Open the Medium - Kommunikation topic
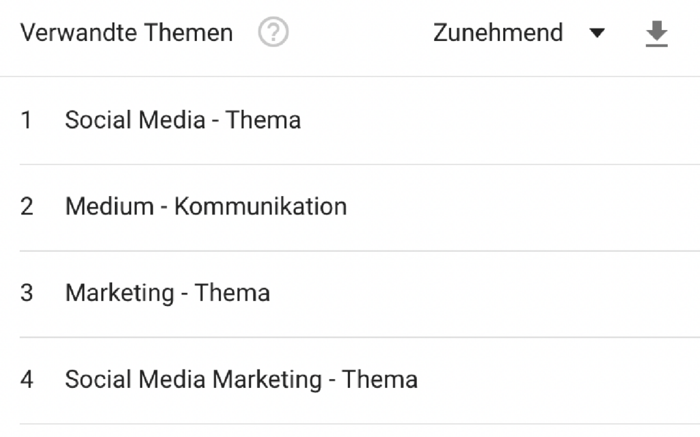The image size is (700, 437). [x=206, y=206]
